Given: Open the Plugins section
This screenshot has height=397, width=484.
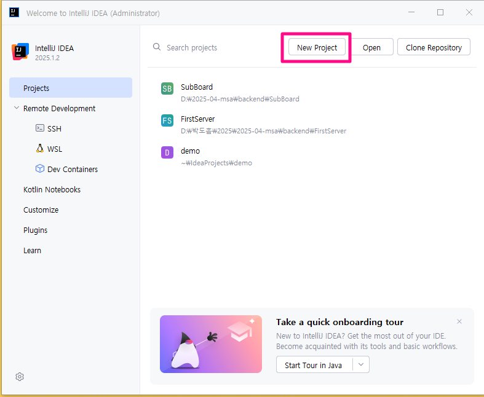Looking at the screenshot, I should [x=35, y=230].
